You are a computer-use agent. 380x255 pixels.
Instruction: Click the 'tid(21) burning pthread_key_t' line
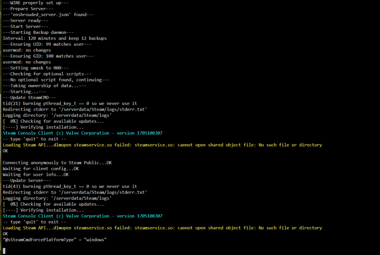(x=70, y=104)
